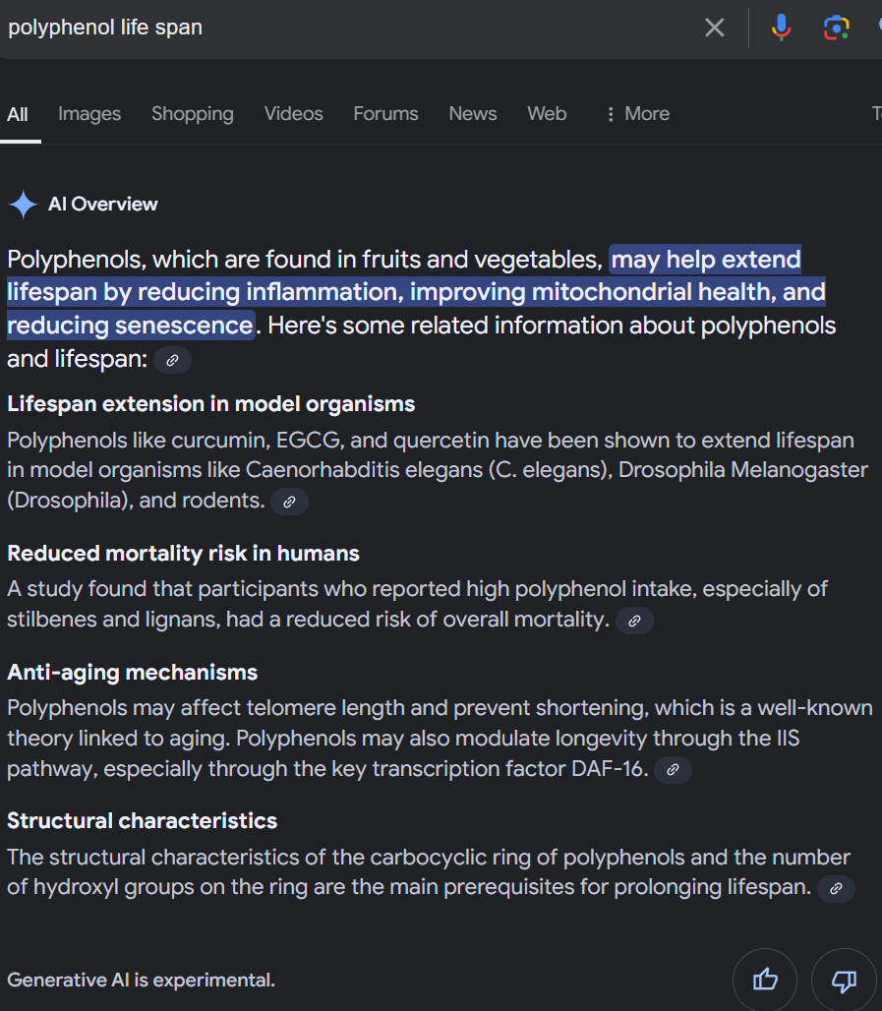
Task: Click heading 'Lifespan extension in model organisms'
Action: 210,404
